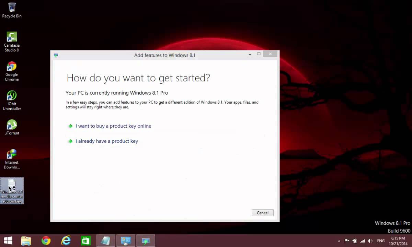Close the Add features to Windows 8.1 dialog
The image size is (412, 247).
pyautogui.click(x=271, y=54)
